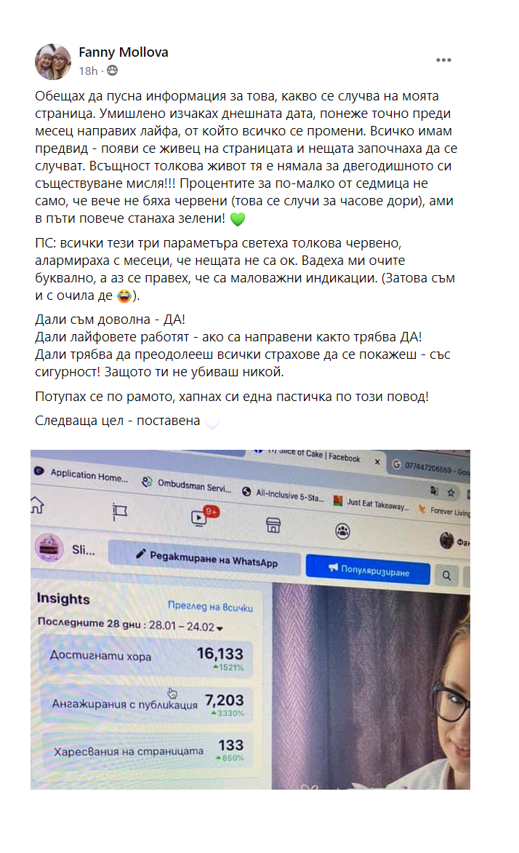This screenshot has height=853, width=519.
Task: Click the Facebook home icon in photo
Action: 37,505
